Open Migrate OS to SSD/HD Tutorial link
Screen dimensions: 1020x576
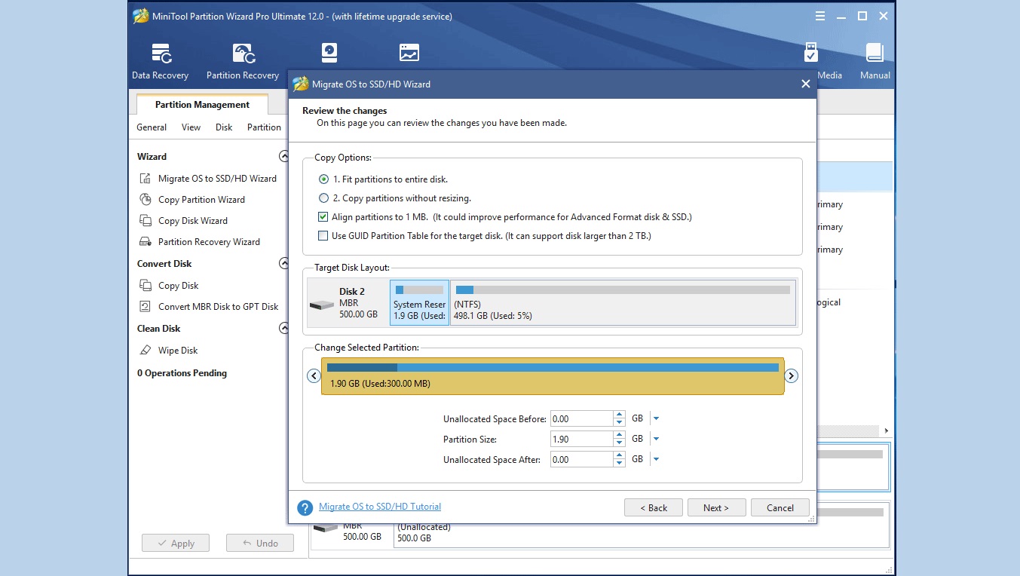click(380, 507)
